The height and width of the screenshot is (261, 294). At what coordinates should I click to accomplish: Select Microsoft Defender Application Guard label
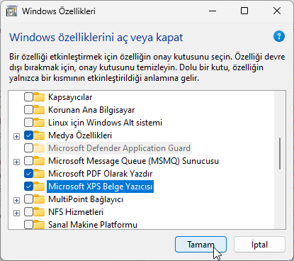pos(119,148)
